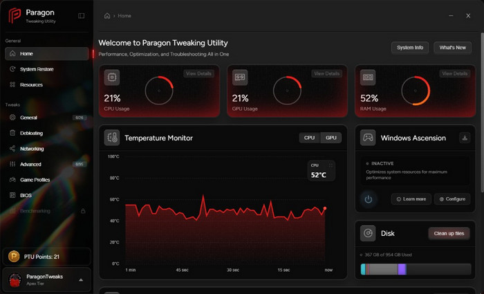This screenshot has height=294, width=484.
Task: Switch temperature graph to GPU
Action: click(x=331, y=138)
